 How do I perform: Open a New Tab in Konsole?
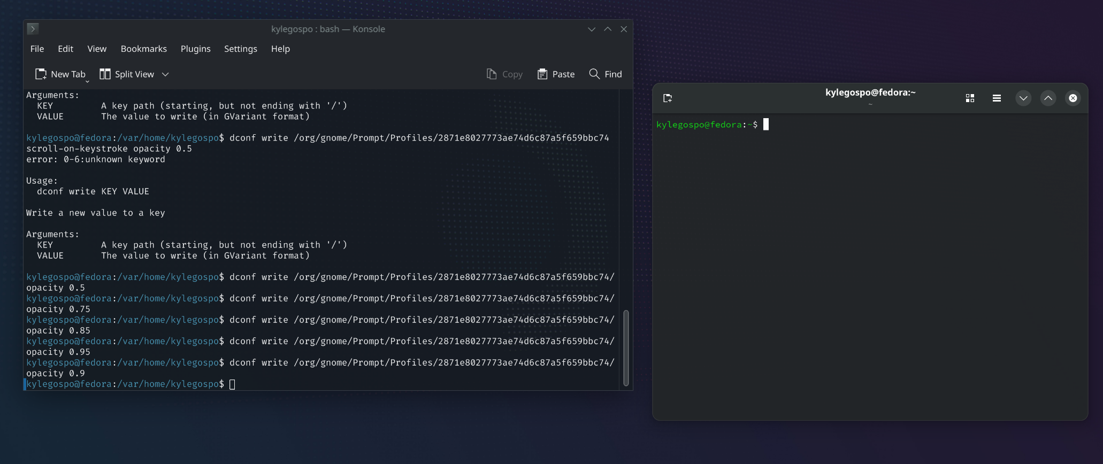tap(60, 74)
